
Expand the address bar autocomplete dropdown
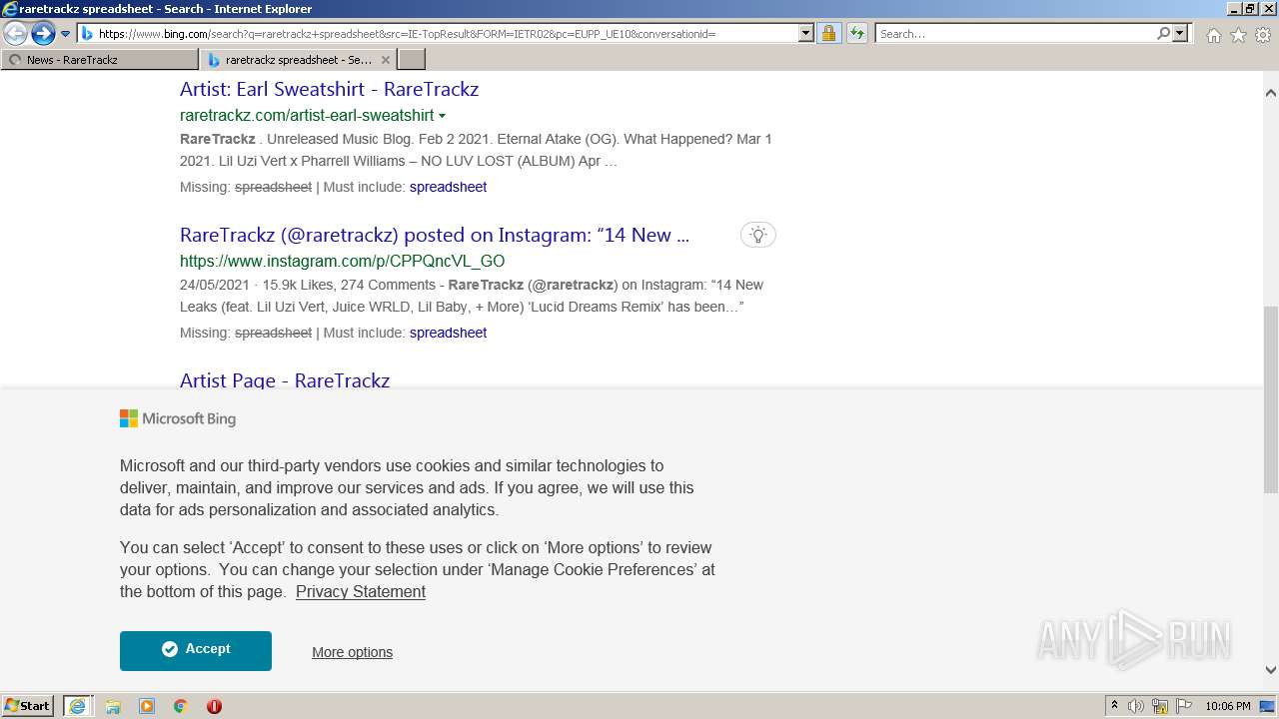point(806,33)
